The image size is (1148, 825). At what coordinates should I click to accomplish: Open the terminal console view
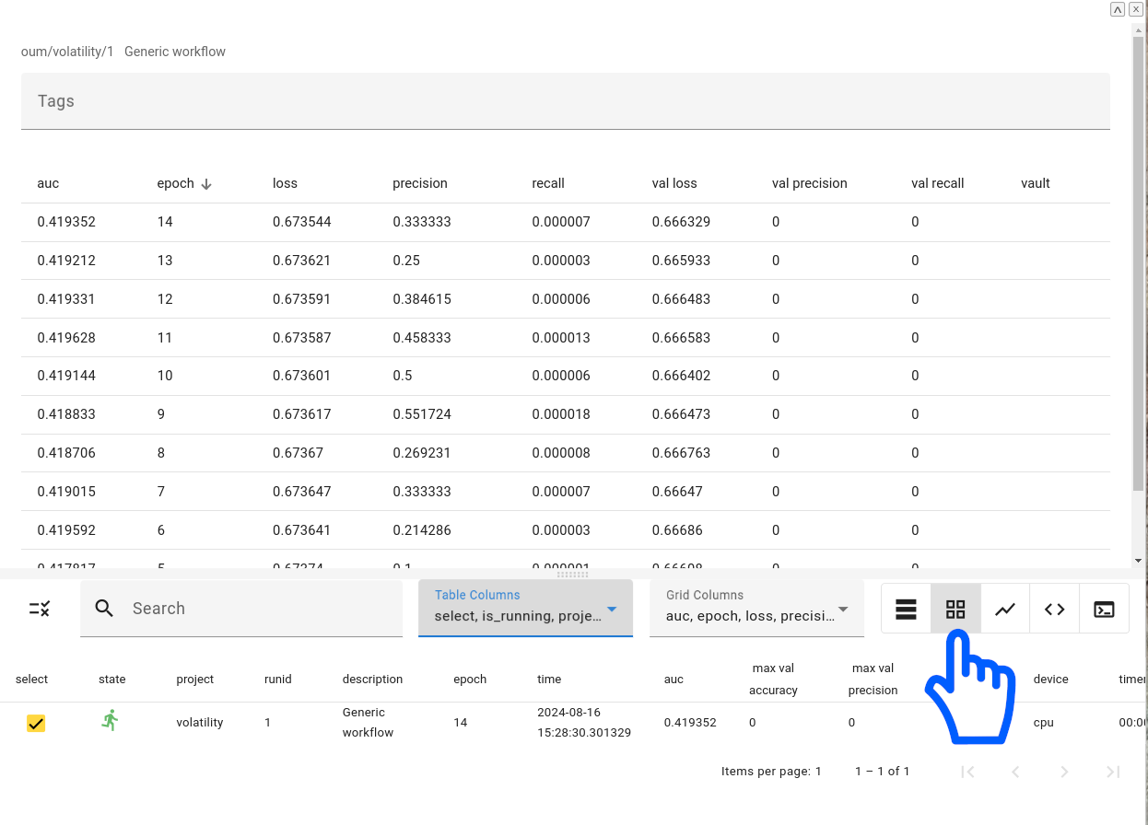tap(1104, 609)
